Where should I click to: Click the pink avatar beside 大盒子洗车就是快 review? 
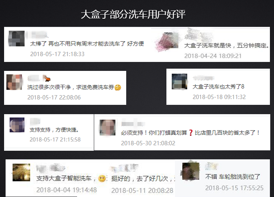[167, 41]
